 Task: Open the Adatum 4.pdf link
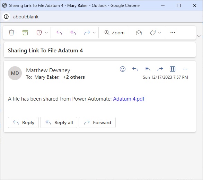click(x=129, y=99)
